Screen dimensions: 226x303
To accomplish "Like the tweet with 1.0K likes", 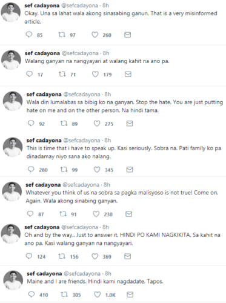I will coord(98,295).
